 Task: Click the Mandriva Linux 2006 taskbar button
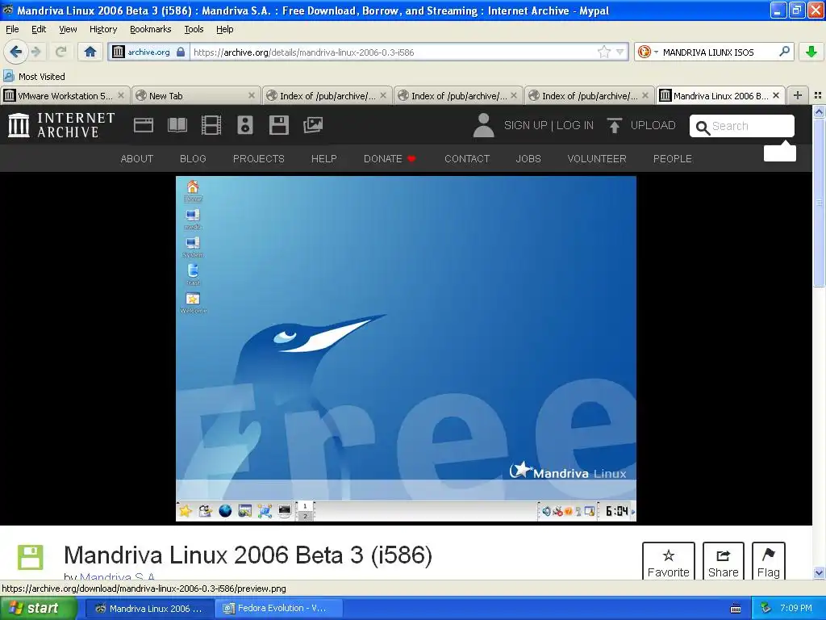149,608
